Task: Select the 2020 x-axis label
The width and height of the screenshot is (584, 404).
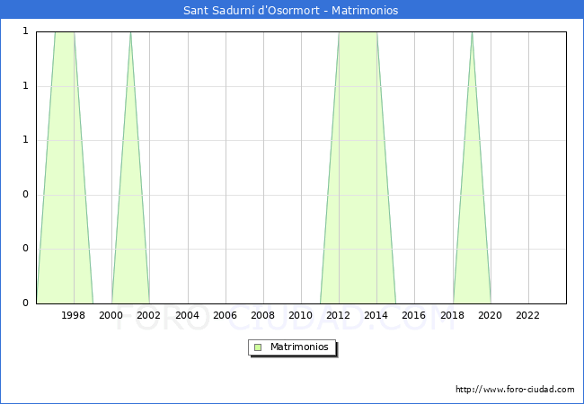Action: click(490, 315)
